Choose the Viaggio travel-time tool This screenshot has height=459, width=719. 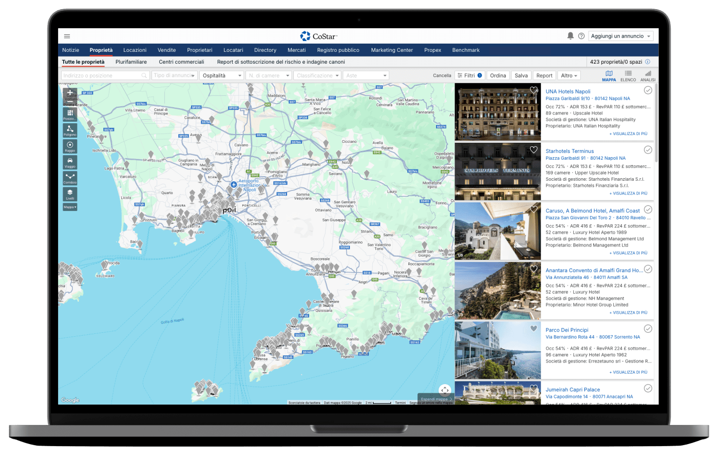tap(70, 162)
